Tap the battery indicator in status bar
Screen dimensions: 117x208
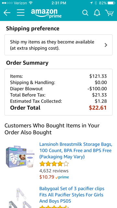pos(111,3)
